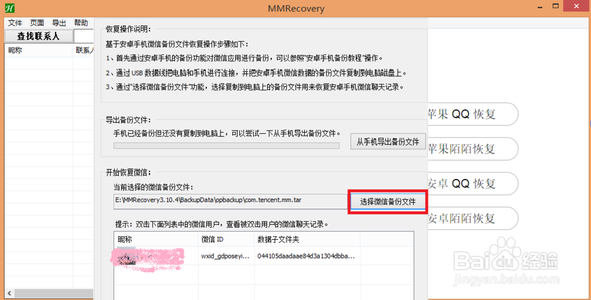Maximize the MMRecovery window
Viewport: 591px width, 300px height.
pos(556,6)
